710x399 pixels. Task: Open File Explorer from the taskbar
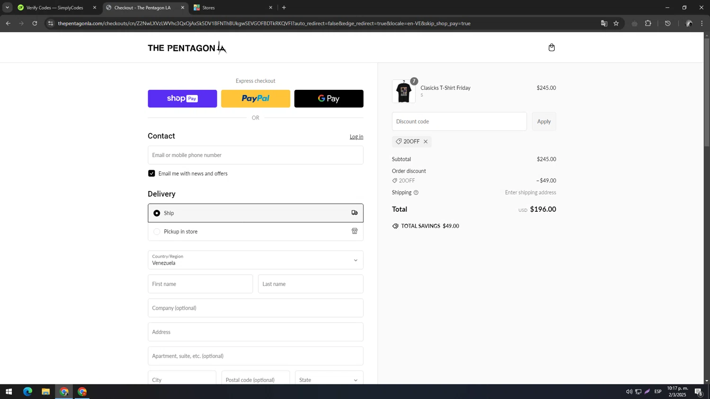(x=45, y=391)
